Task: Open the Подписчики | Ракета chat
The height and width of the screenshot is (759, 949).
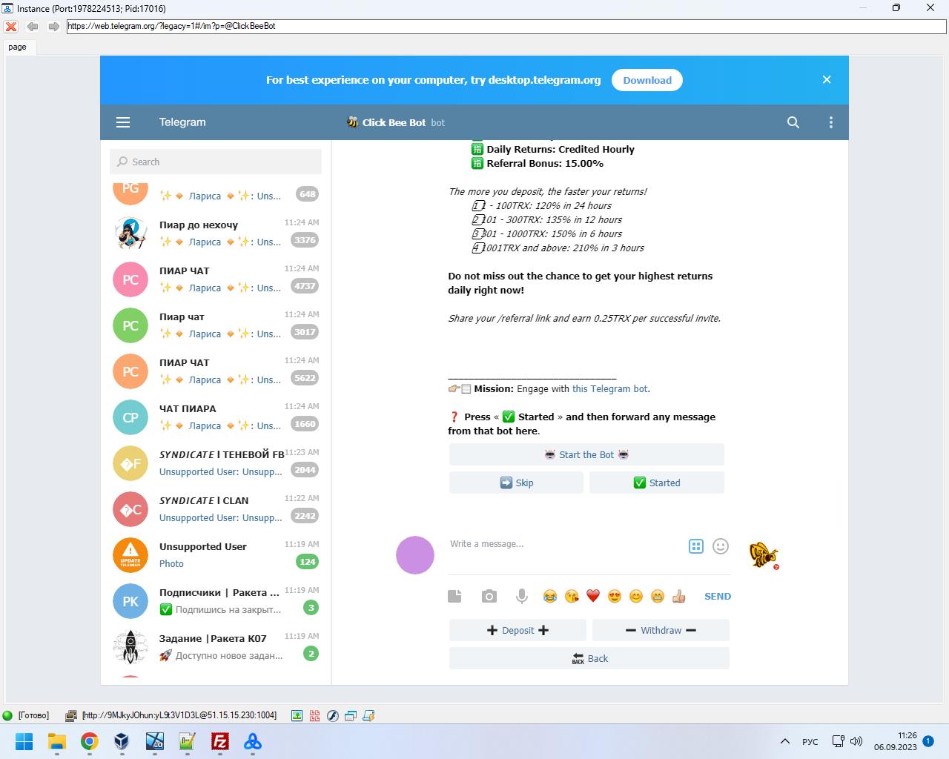Action: pos(216,601)
